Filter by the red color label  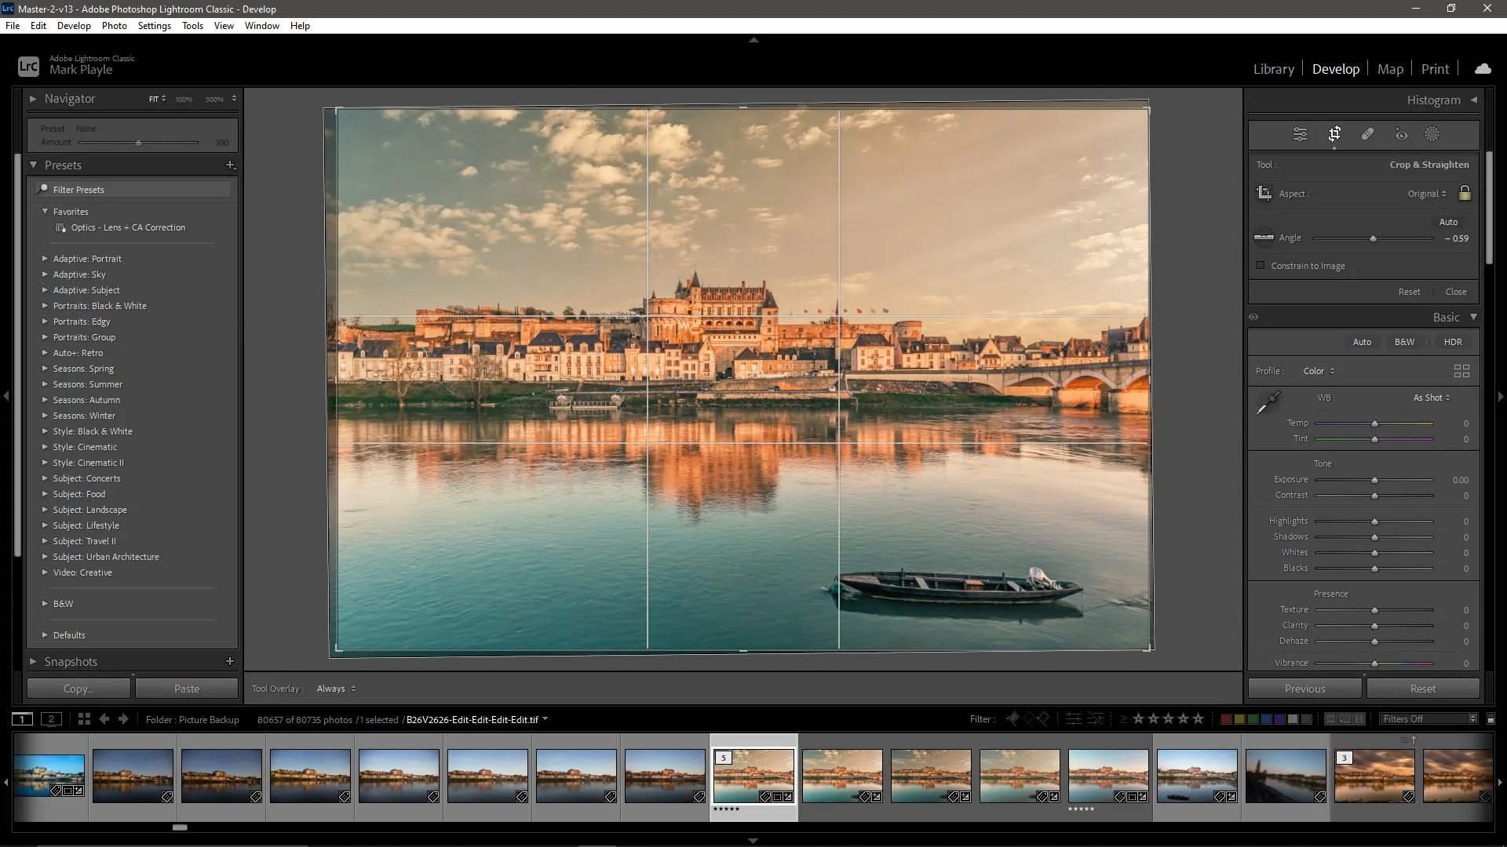1226,719
